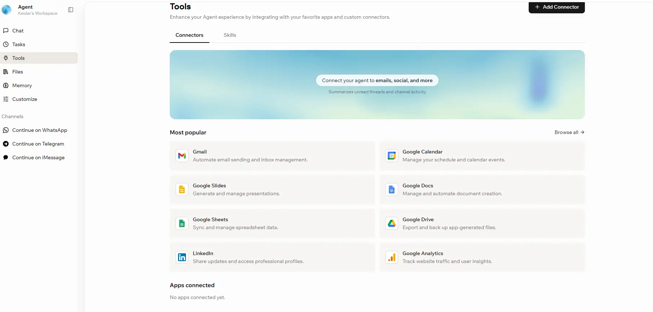Click the arrow next to Browse all
653x312 pixels.
(582, 132)
